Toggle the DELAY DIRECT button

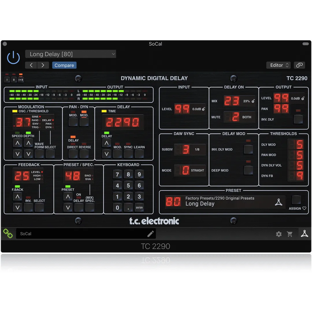[x=73, y=154]
